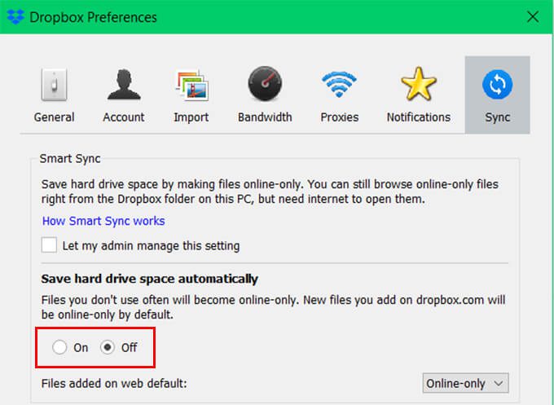The width and height of the screenshot is (554, 405).
Task: Click the Smart Sync group label
Action: click(x=70, y=159)
